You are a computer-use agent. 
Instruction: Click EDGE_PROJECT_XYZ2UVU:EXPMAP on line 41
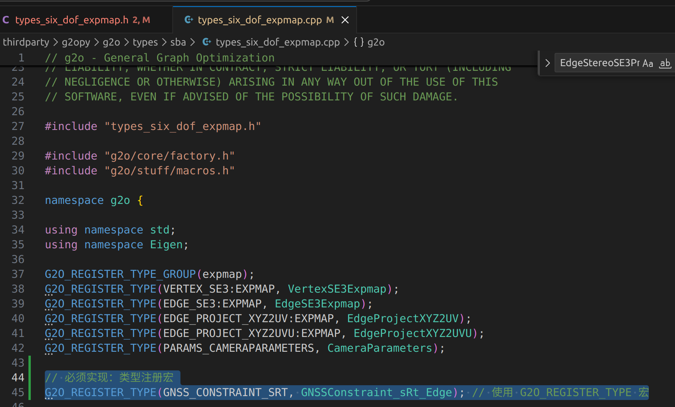click(252, 333)
